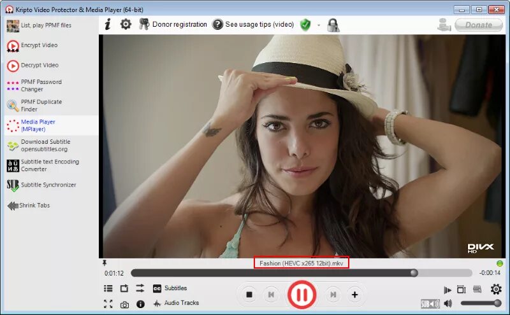
Task: Adjust the volume slider
Action: click(481, 304)
